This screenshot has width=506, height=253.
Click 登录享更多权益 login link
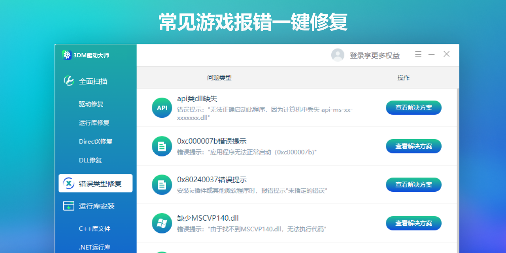click(x=374, y=55)
